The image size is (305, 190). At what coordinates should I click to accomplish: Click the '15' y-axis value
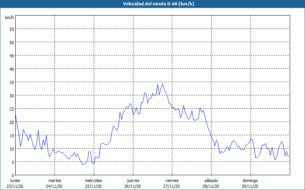pyautogui.click(x=12, y=136)
